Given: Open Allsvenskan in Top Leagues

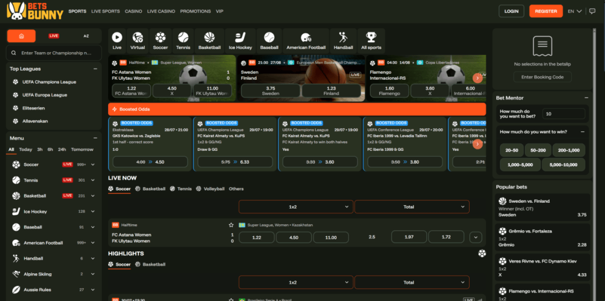Looking at the screenshot, I should tap(35, 121).
